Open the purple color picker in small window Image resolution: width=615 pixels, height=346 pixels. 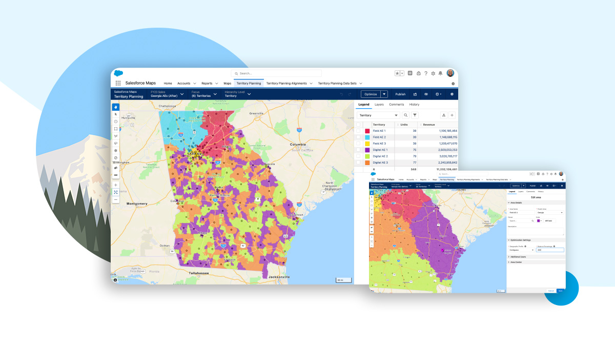tap(540, 220)
